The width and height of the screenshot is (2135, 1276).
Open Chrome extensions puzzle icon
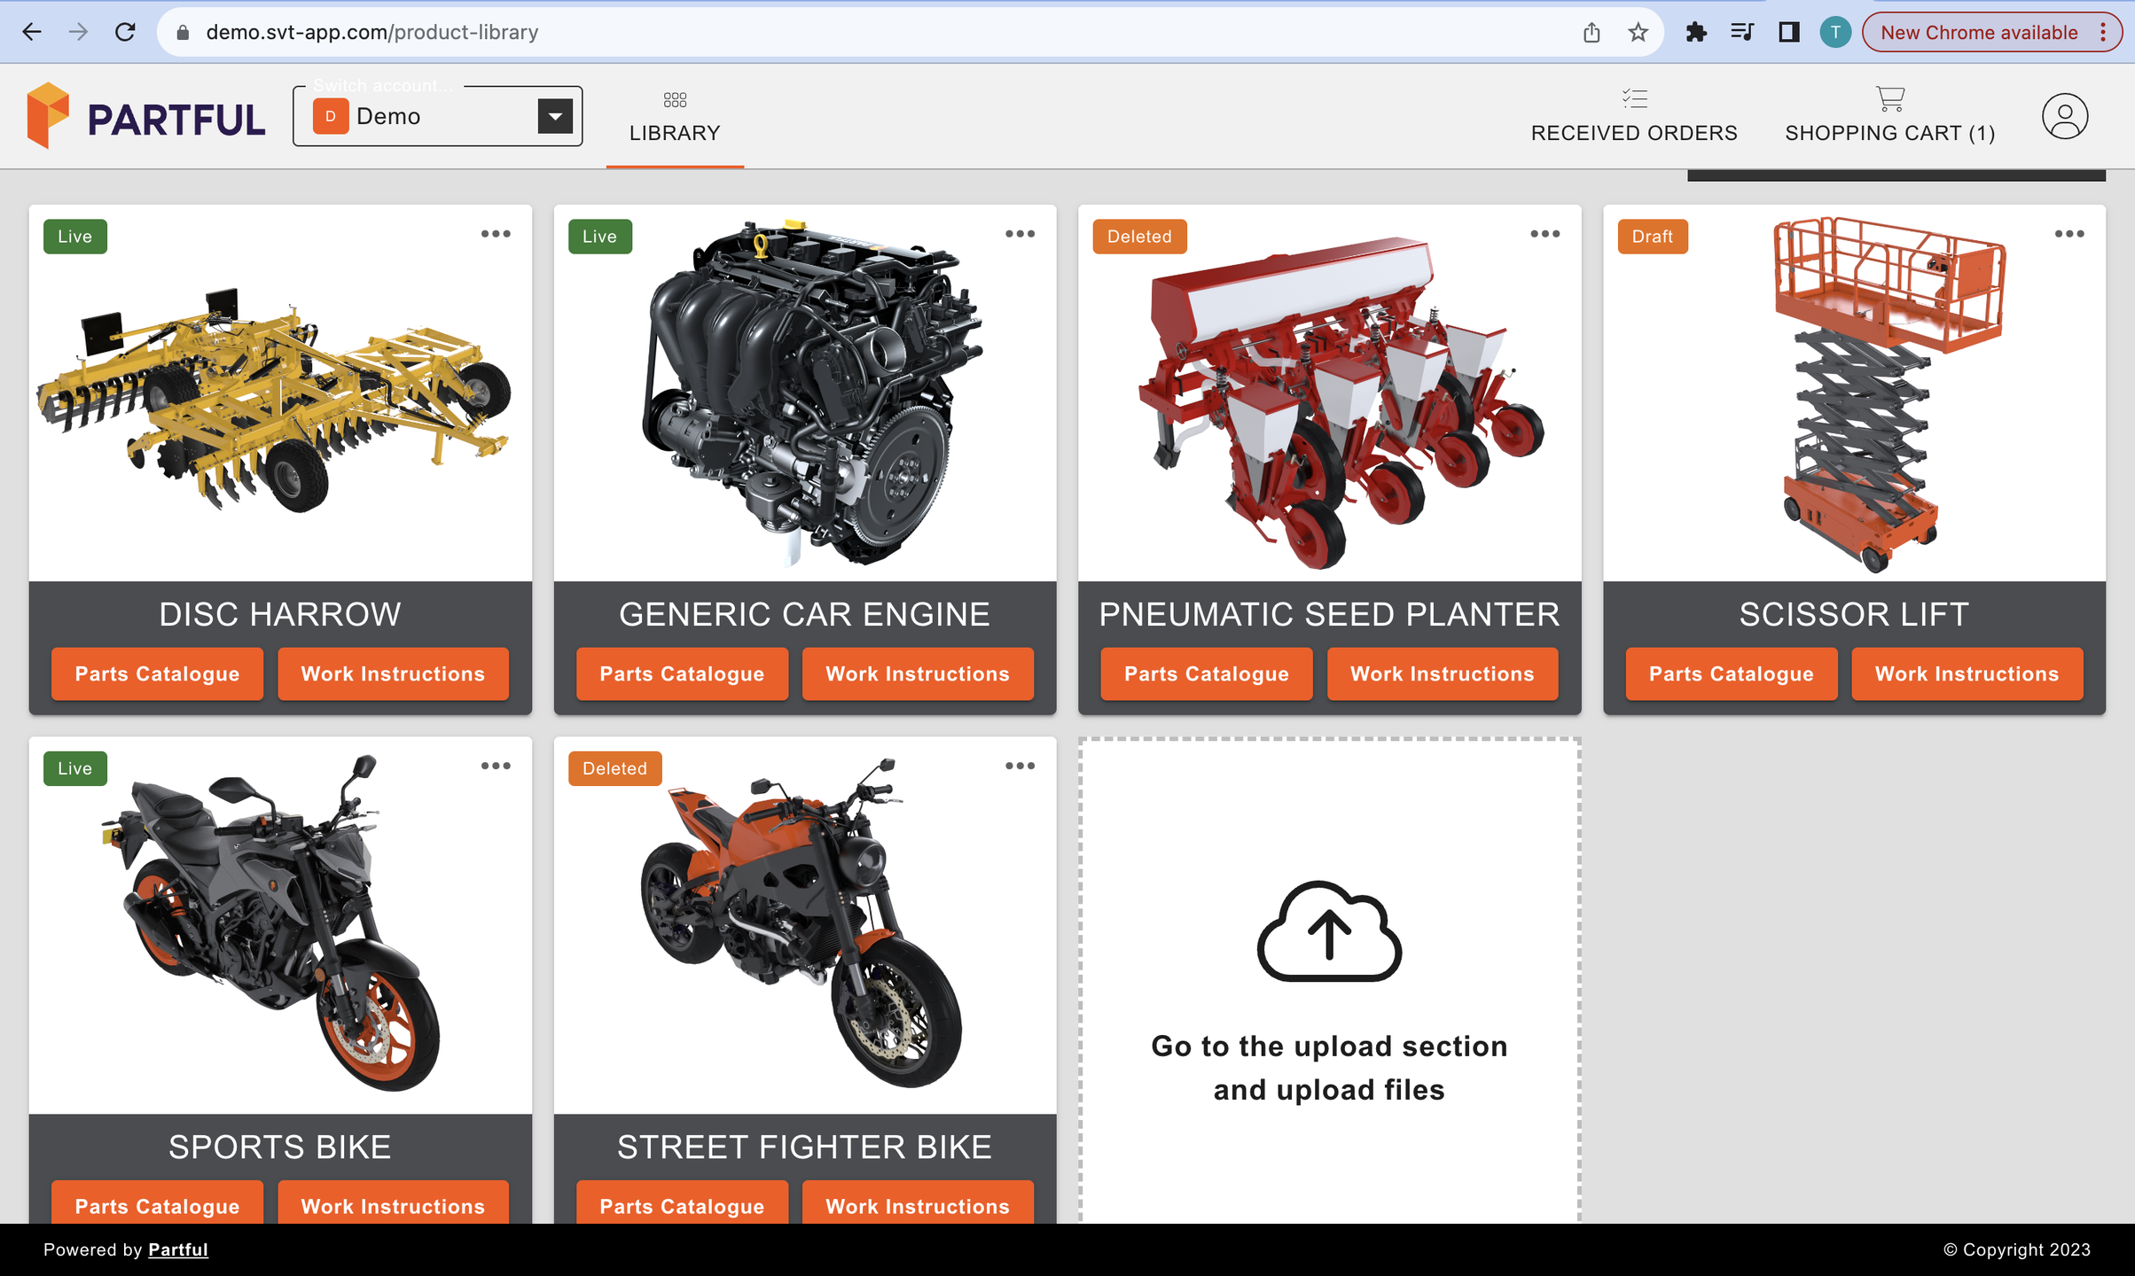click(1695, 33)
